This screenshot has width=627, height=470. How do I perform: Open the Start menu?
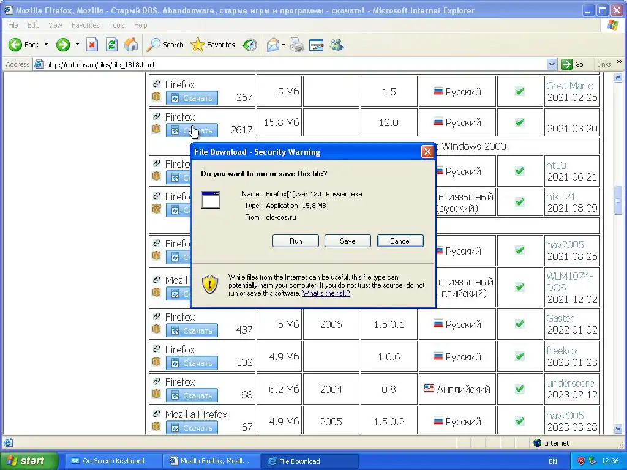click(29, 461)
